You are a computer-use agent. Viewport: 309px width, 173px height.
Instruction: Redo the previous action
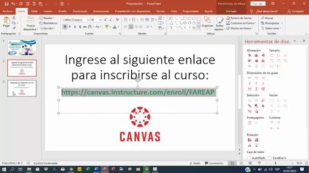(21, 4)
